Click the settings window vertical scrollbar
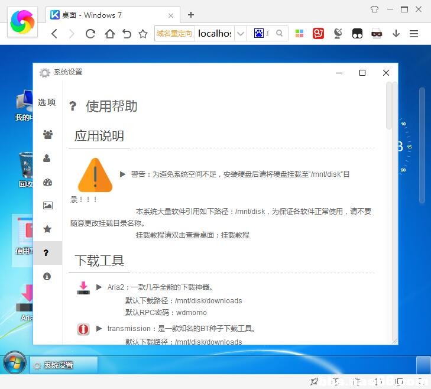 tap(388, 105)
